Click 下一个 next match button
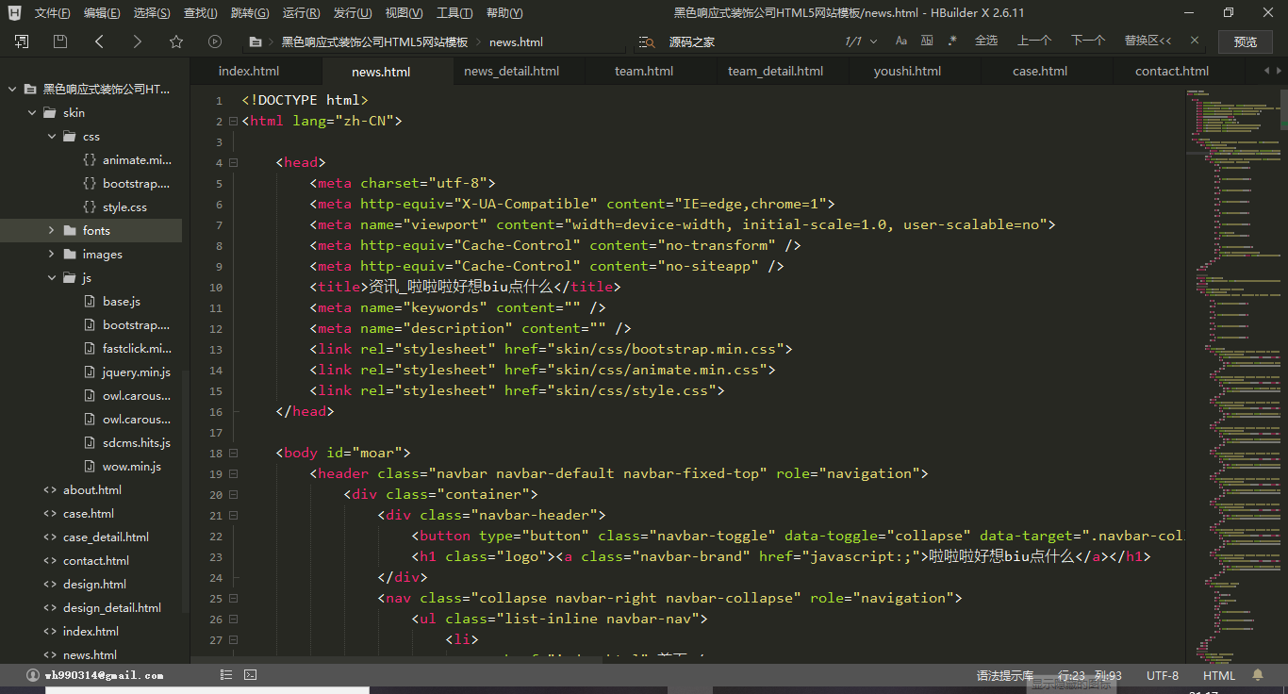Viewport: 1288px width, 694px height. (1088, 41)
